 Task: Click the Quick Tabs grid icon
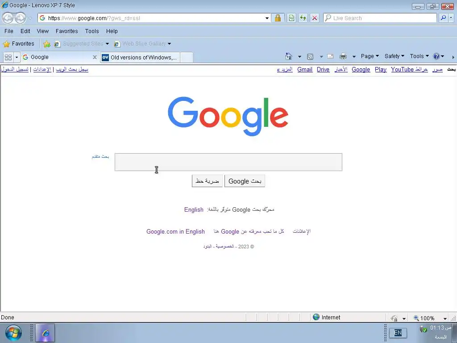tap(8, 57)
